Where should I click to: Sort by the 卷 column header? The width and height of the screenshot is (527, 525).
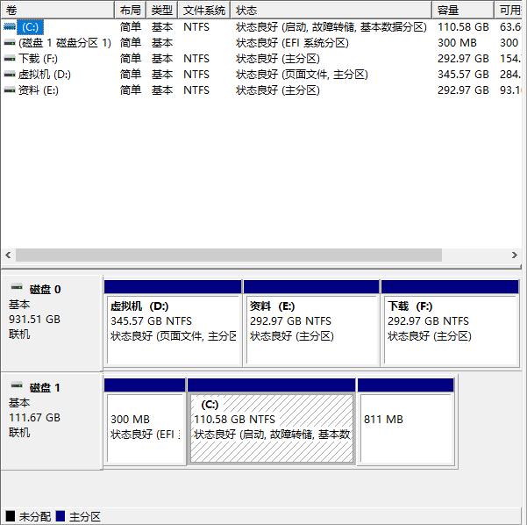click(x=58, y=11)
